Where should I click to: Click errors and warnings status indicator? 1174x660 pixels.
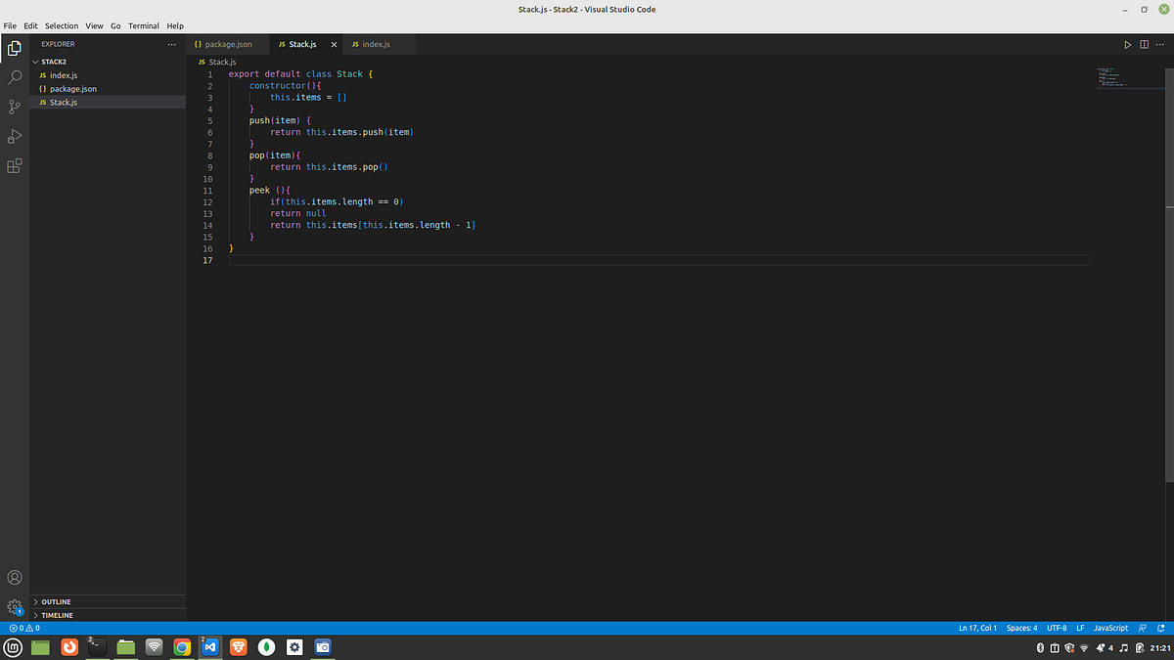point(23,628)
